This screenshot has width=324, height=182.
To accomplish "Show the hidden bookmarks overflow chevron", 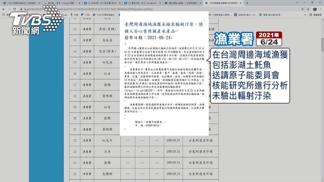I will pyautogui.click(x=305, y=15).
